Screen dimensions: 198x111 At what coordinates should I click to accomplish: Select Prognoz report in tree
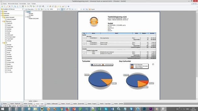[9, 25]
